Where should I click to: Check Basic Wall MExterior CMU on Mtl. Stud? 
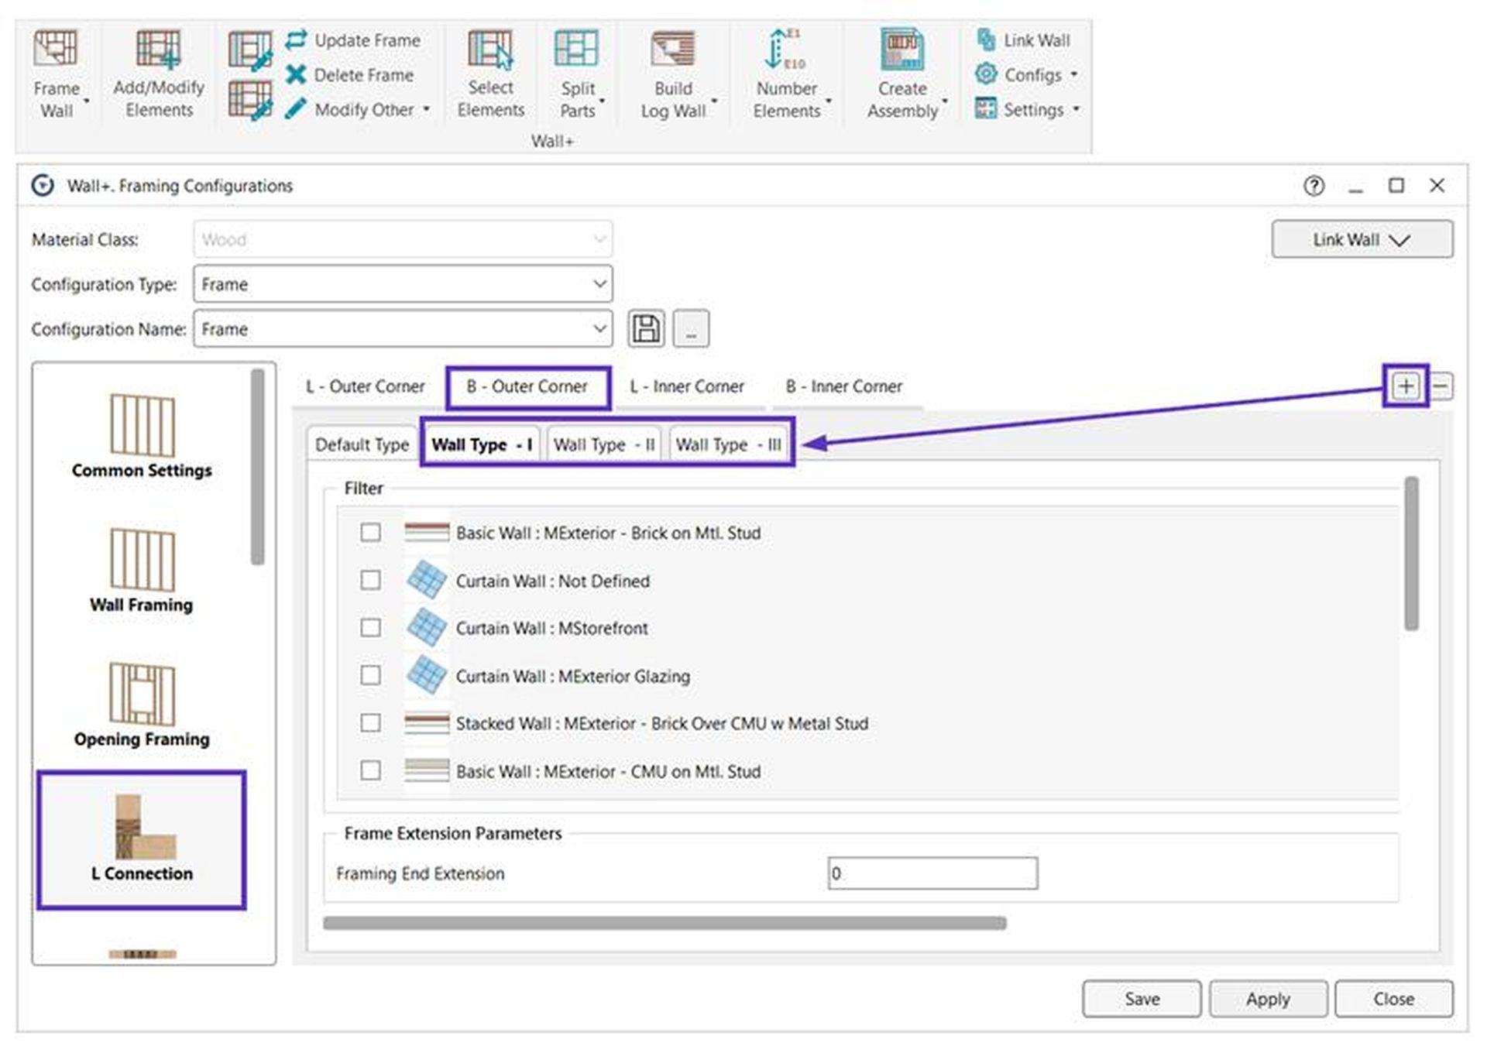[x=371, y=770]
